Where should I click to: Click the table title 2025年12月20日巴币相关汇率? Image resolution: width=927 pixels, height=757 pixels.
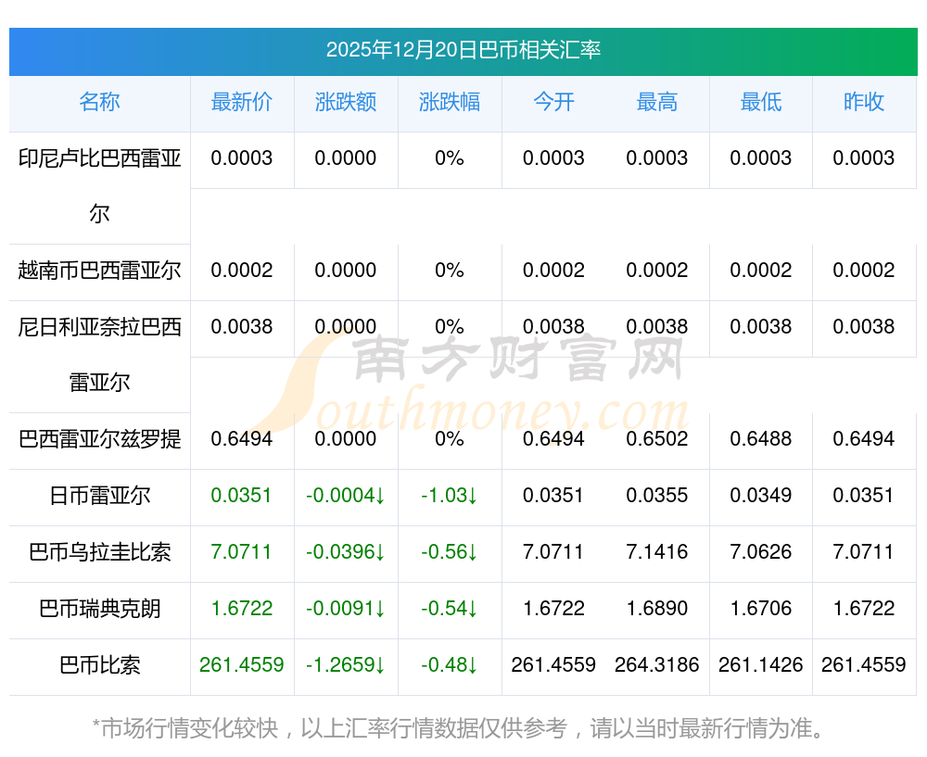click(x=463, y=50)
